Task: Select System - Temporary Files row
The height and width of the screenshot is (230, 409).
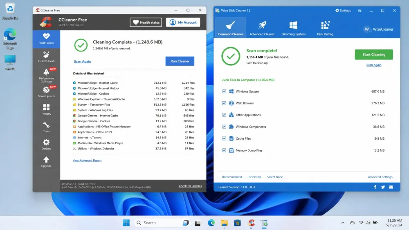Action: 134,105
